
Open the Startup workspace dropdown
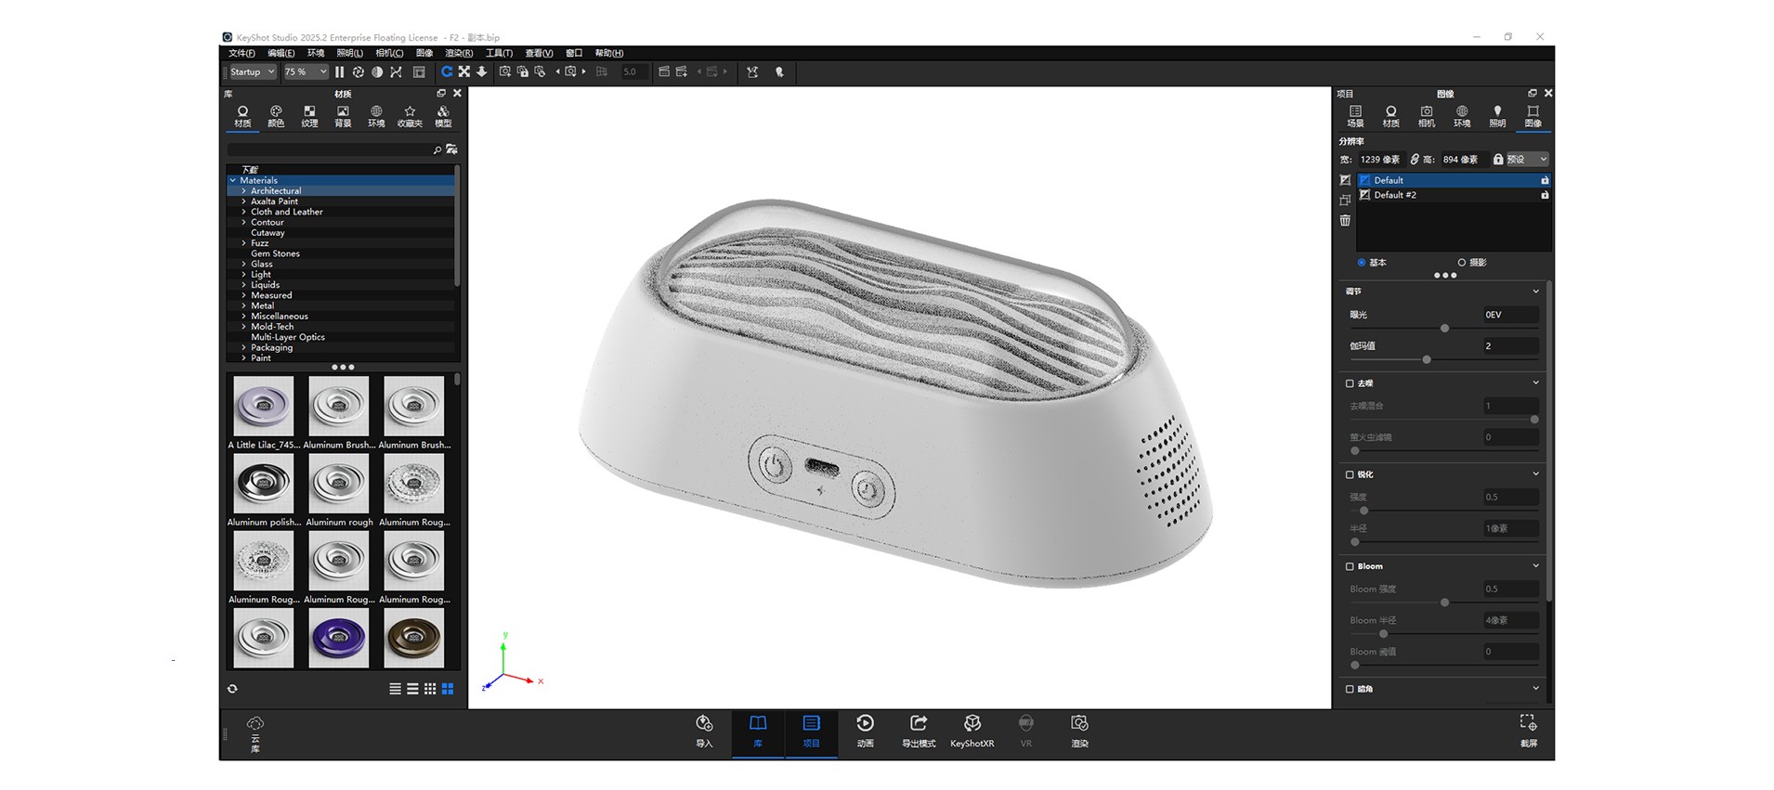pos(252,71)
